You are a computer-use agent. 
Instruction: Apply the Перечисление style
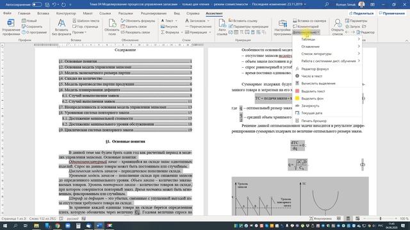click(198, 26)
